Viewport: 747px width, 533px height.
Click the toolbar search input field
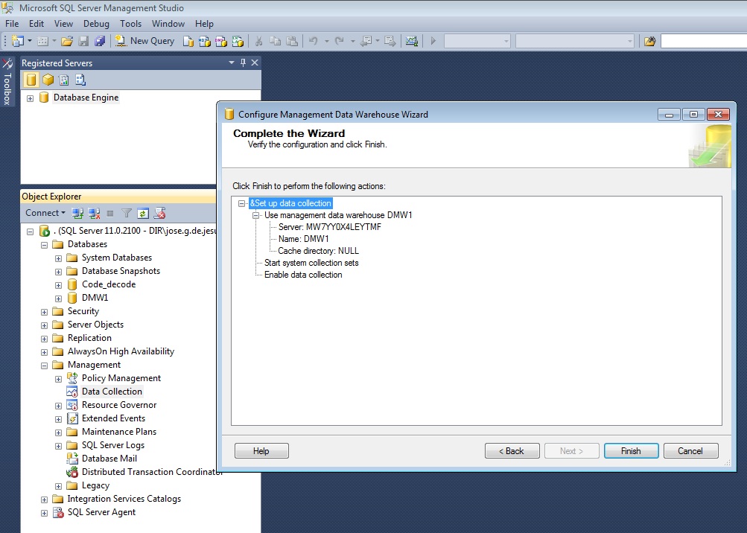pos(704,41)
